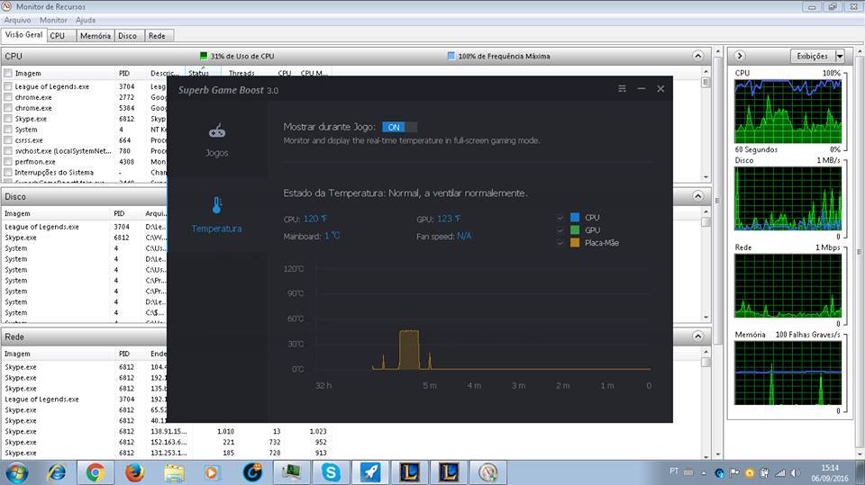Viewport: 865px width, 485px height.
Task: Select the Temperatura thermometer section
Action: tap(217, 215)
